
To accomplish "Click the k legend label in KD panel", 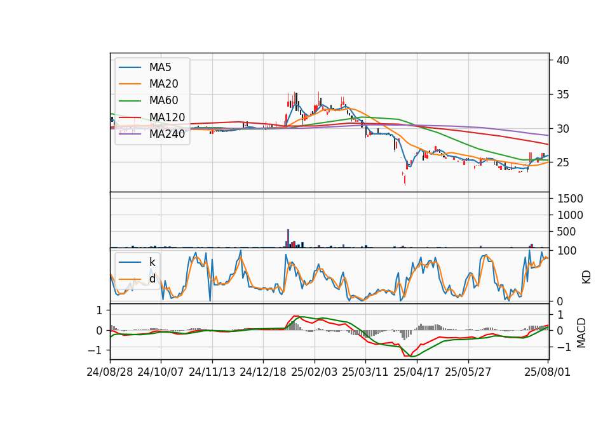I will (152, 262).
